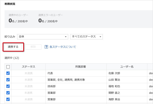Select the 佐藤 次郎 user name cell

114,73
